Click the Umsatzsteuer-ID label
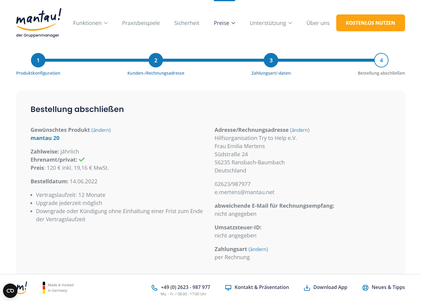The height and width of the screenshot is (301, 421). click(238, 228)
